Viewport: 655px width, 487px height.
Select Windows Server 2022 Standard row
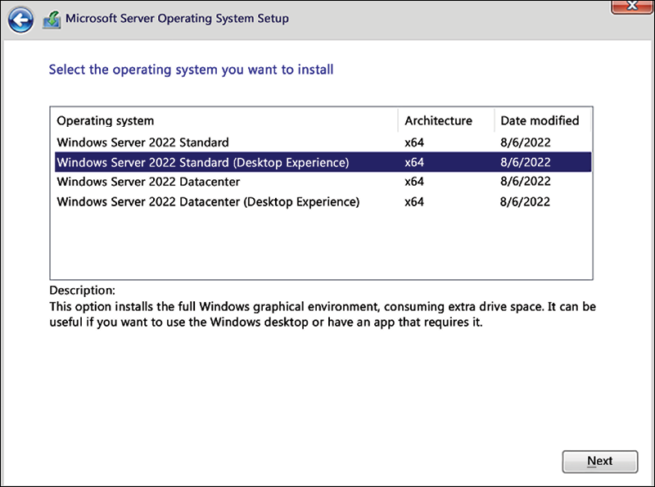pyautogui.click(x=323, y=142)
